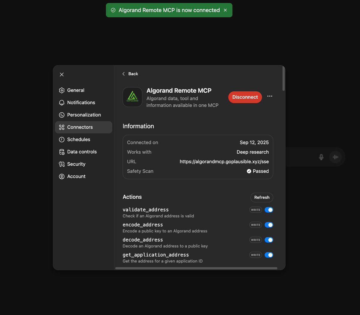Click the Connectors grid icon

coord(62,127)
